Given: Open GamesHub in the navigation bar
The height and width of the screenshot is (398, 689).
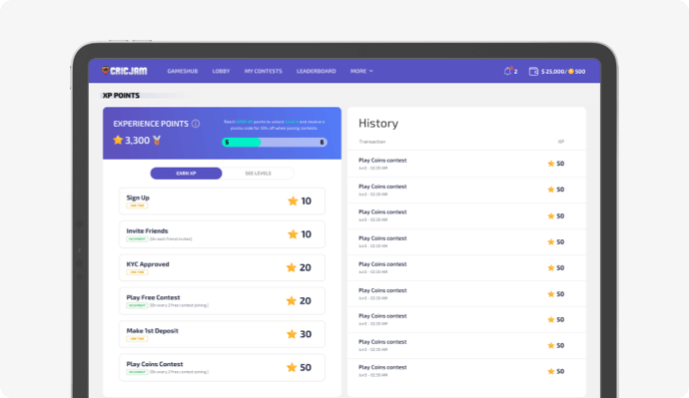Looking at the screenshot, I should (x=183, y=71).
